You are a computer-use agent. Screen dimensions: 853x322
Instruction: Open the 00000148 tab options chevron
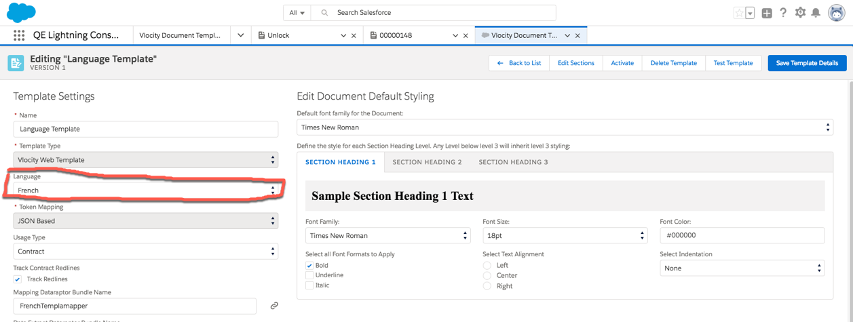[455, 35]
